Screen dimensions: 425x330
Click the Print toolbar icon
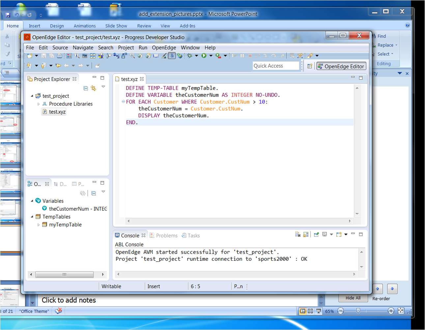tap(60, 56)
